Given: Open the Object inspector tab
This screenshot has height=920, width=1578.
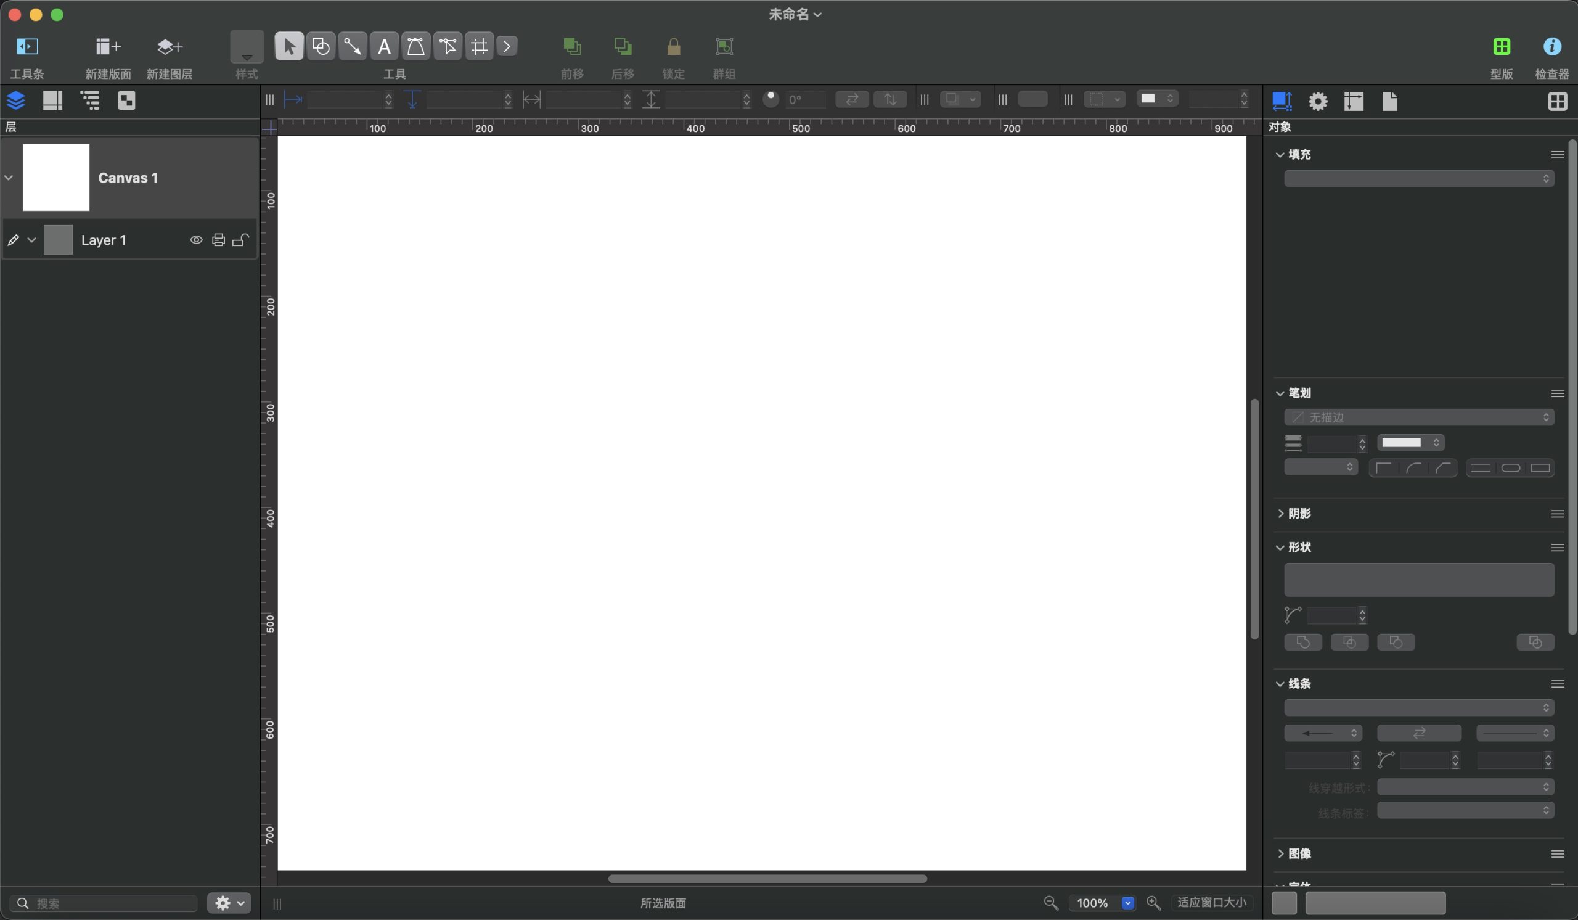Looking at the screenshot, I should tap(1281, 101).
